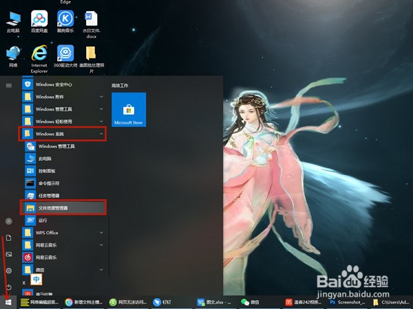This screenshot has width=413, height=309.
Task: Click the user account icon in Start rail
Action: click(x=9, y=221)
